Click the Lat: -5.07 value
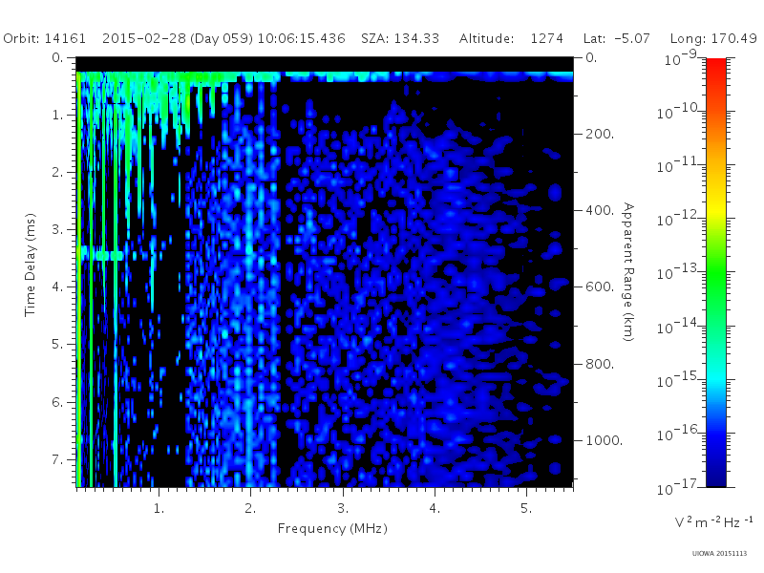 (616, 38)
